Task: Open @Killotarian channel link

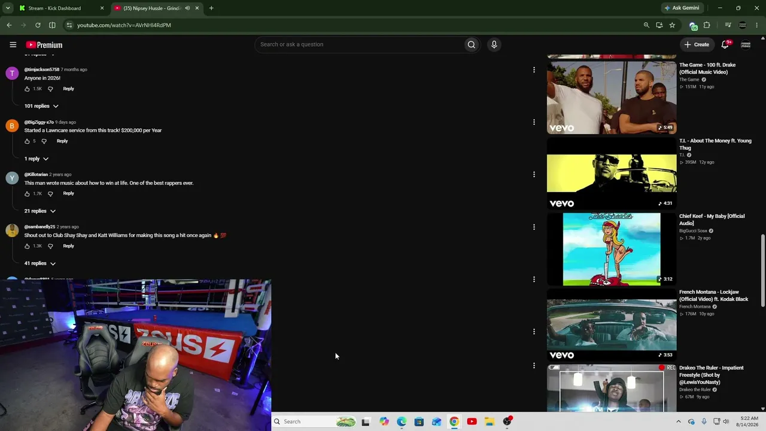Action: pos(36,175)
